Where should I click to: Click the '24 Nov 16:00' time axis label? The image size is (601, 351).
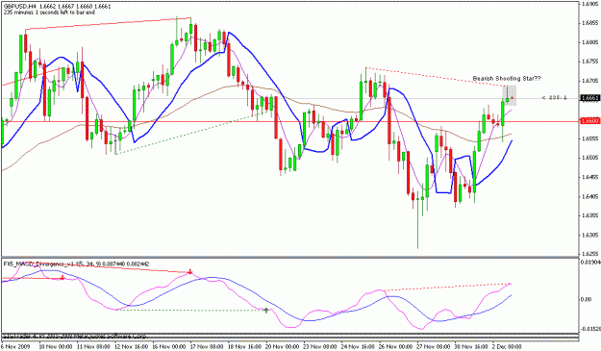357,346
